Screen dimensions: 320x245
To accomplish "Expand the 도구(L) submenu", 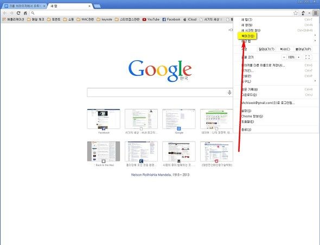I will (x=276, y=81).
